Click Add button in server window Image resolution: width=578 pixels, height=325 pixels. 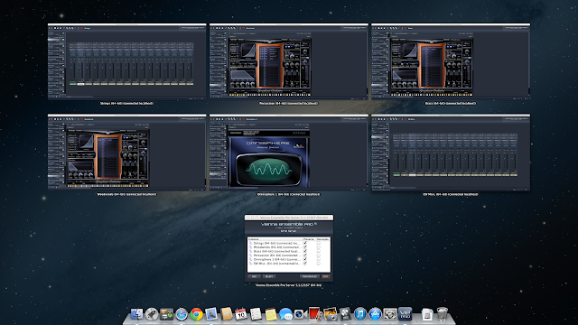pyautogui.click(x=254, y=276)
